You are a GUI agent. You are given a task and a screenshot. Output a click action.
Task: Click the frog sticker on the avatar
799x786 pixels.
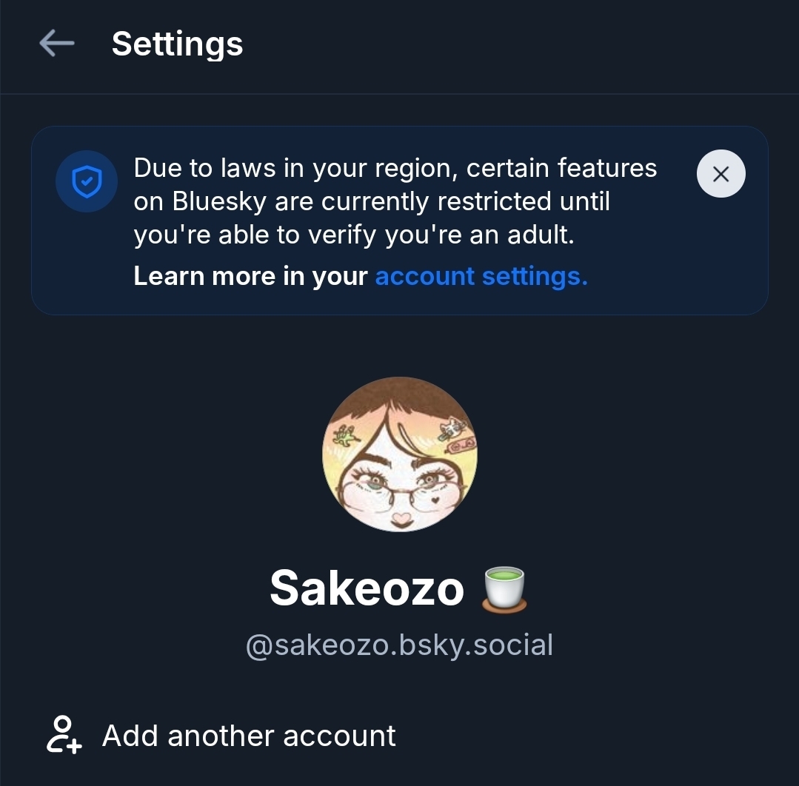click(x=344, y=435)
